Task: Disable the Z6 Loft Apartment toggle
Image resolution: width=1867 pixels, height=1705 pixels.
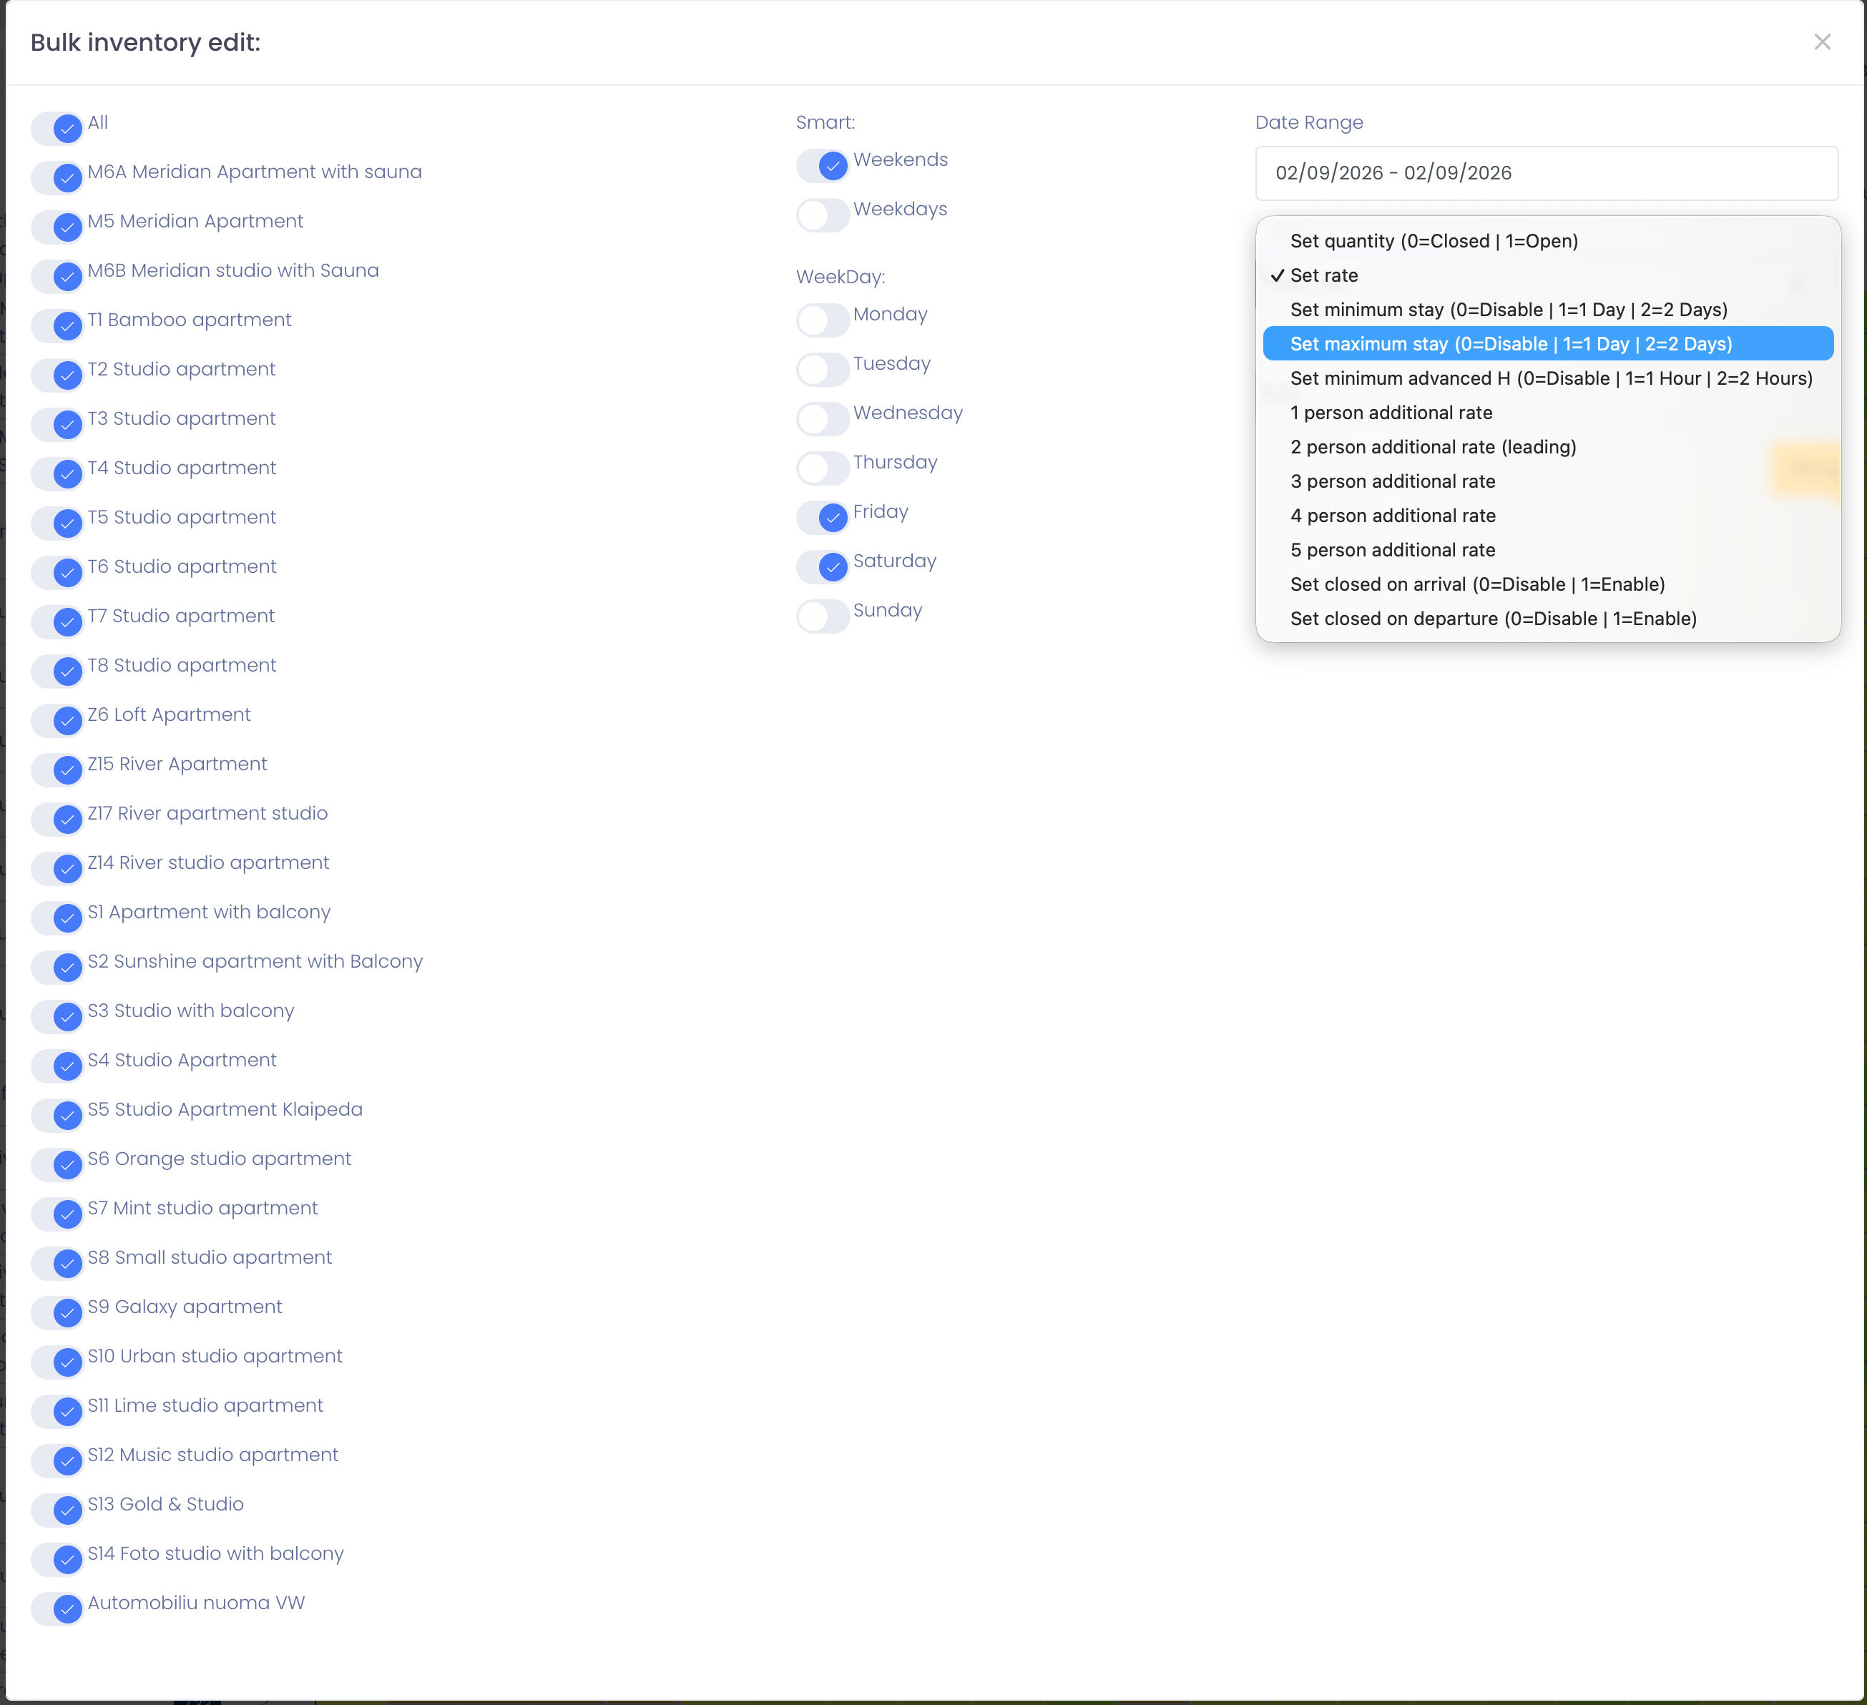Action: 57,720
